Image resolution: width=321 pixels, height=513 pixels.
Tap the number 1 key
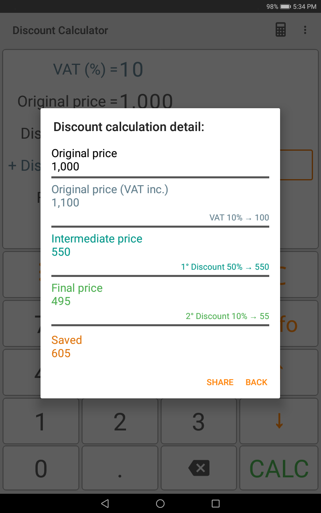click(41, 421)
